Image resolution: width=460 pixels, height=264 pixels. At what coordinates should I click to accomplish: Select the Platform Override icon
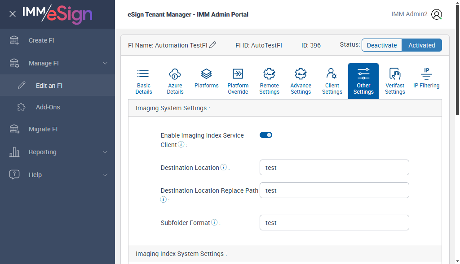click(238, 74)
